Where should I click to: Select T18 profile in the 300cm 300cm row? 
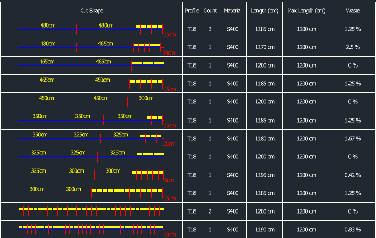[x=191, y=193]
